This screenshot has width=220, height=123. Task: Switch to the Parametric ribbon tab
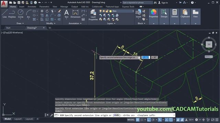pos(44,7)
